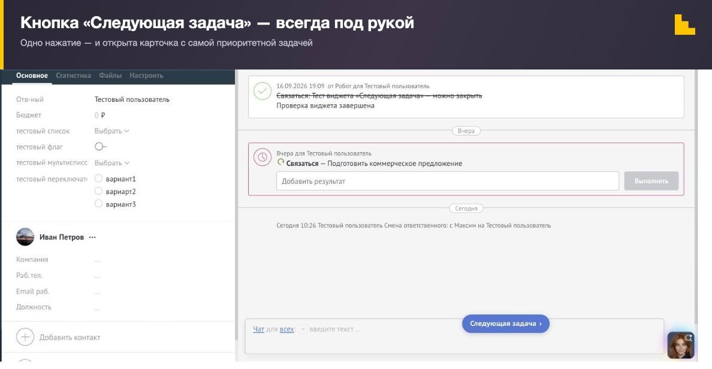This screenshot has height=369, width=712.
Task: Click Добавить контакт label
Action: tap(70, 338)
